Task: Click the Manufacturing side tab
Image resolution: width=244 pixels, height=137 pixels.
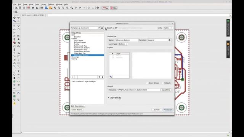Action: [x=228, y=28]
